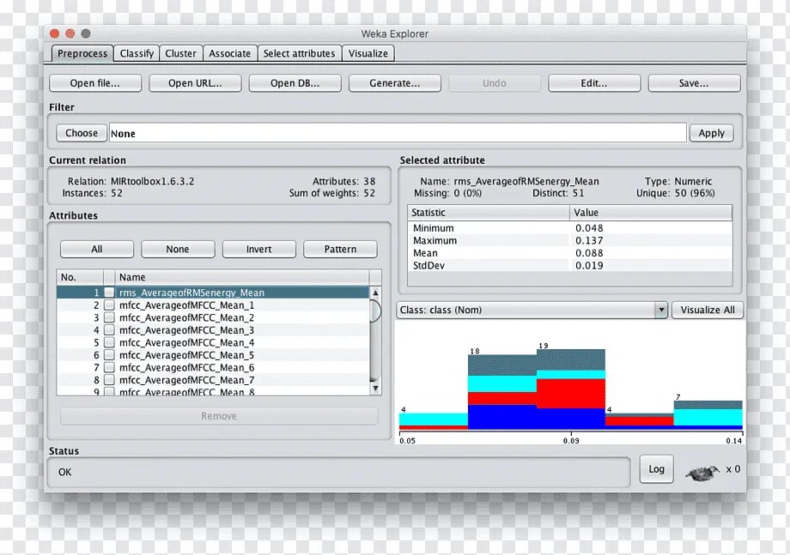
Task: Click the leftmost histogram bar labeled 4
Action: tap(434, 422)
